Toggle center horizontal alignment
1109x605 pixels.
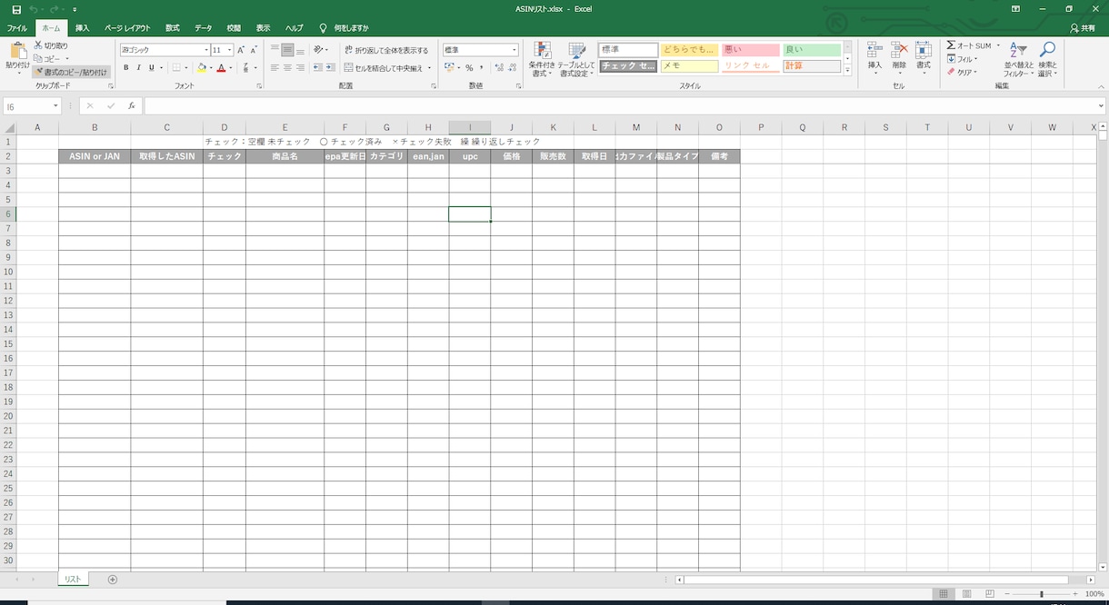[287, 67]
